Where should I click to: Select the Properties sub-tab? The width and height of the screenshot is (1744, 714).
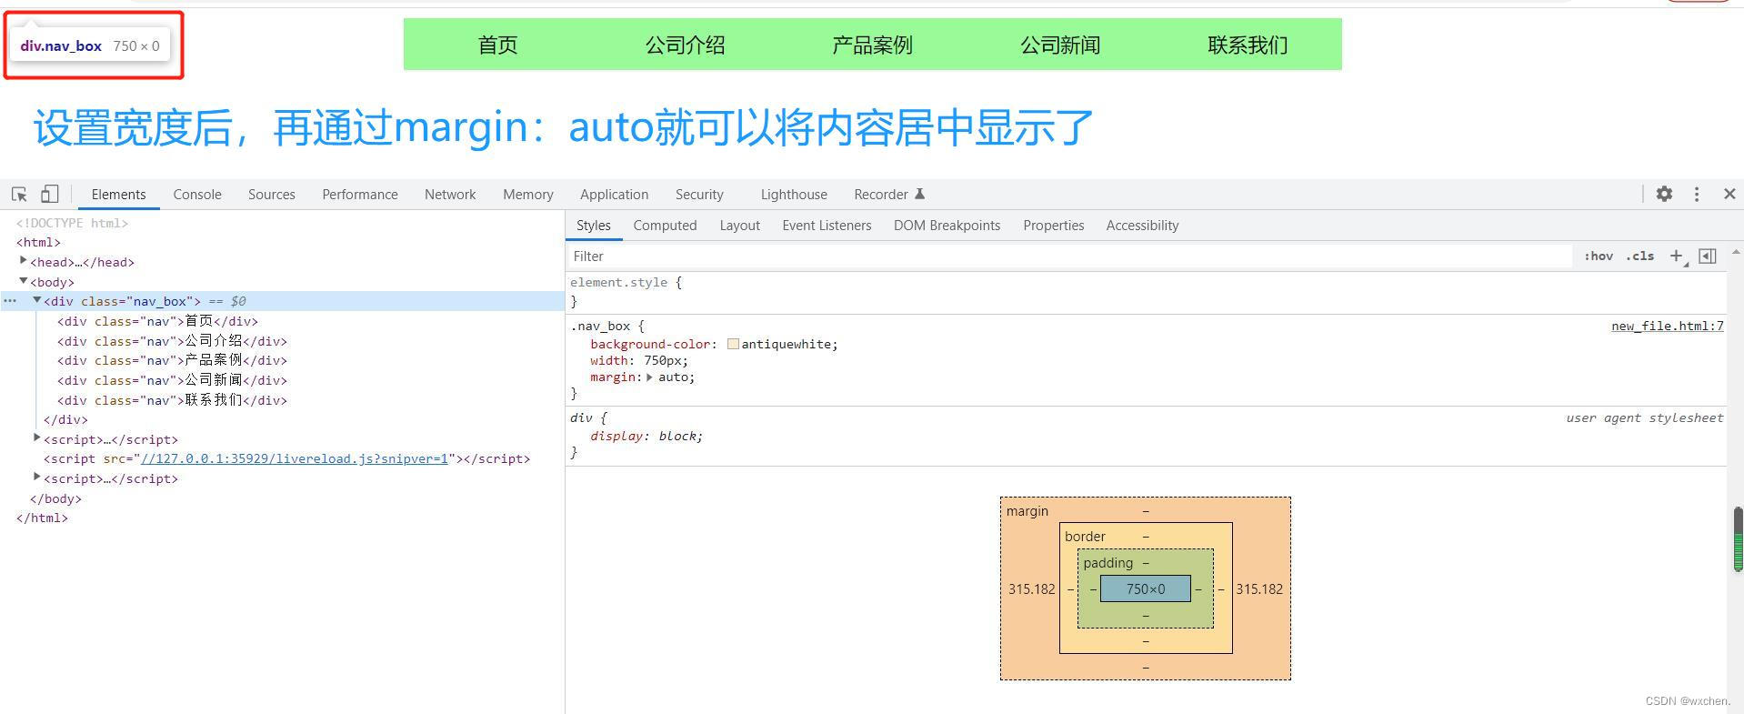click(1054, 226)
